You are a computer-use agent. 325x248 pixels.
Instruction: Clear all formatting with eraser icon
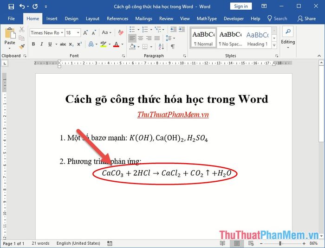click(121, 32)
